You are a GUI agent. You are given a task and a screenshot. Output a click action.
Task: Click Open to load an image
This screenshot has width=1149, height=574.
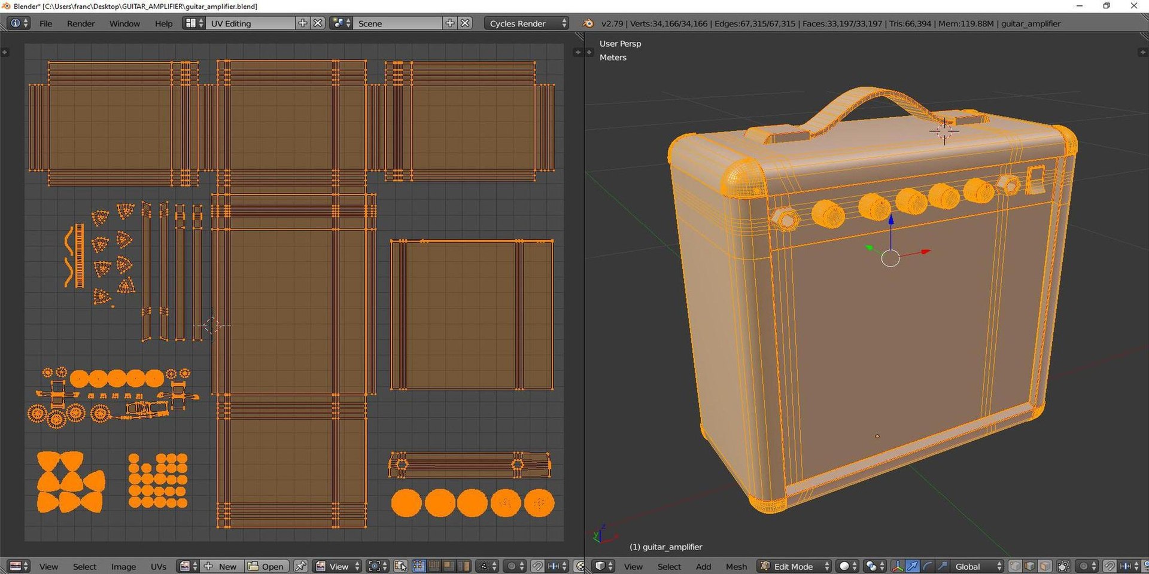coord(266,566)
